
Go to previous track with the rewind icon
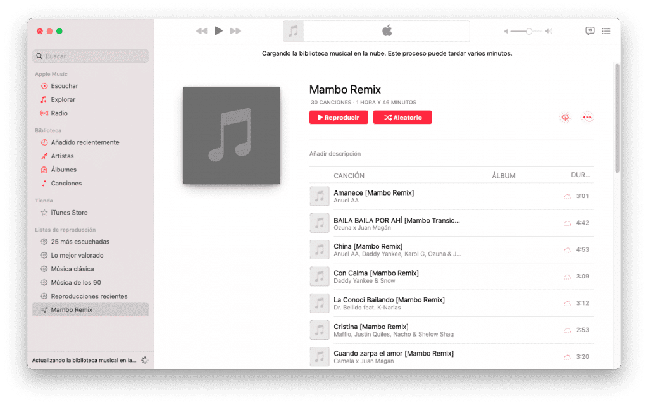pos(201,31)
